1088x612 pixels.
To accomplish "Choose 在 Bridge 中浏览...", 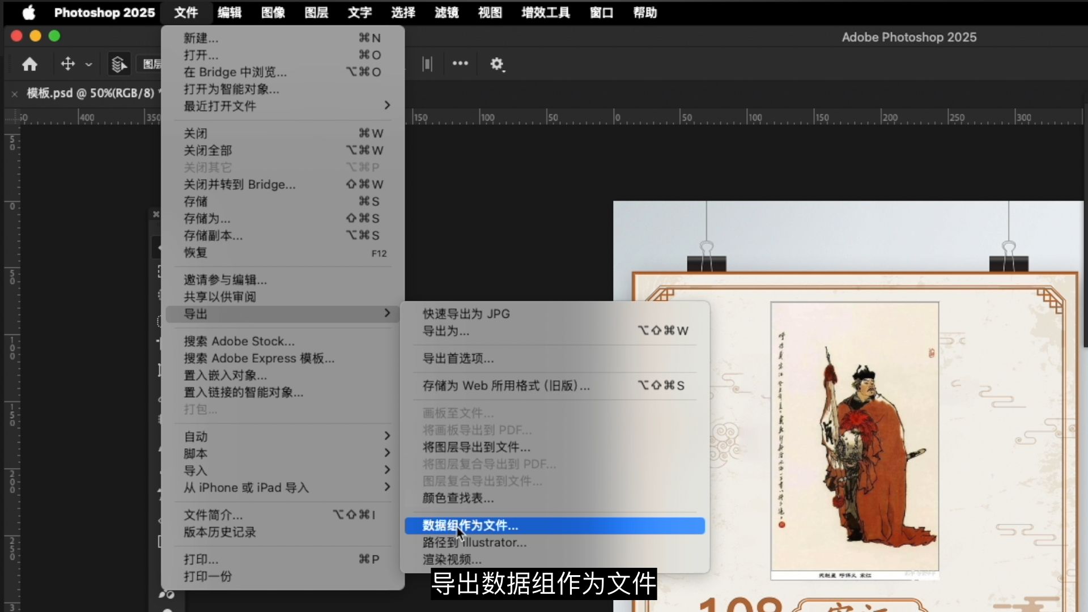I will click(x=283, y=72).
